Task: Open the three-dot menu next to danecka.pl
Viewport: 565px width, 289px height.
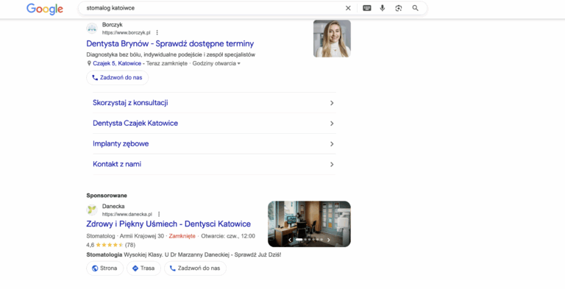Action: pos(159,214)
